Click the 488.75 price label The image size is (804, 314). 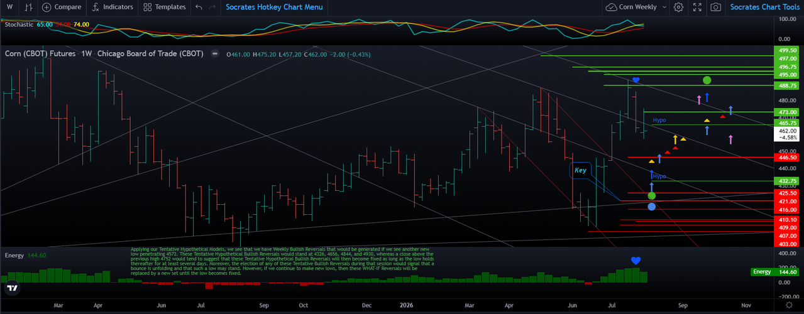[x=788, y=85]
